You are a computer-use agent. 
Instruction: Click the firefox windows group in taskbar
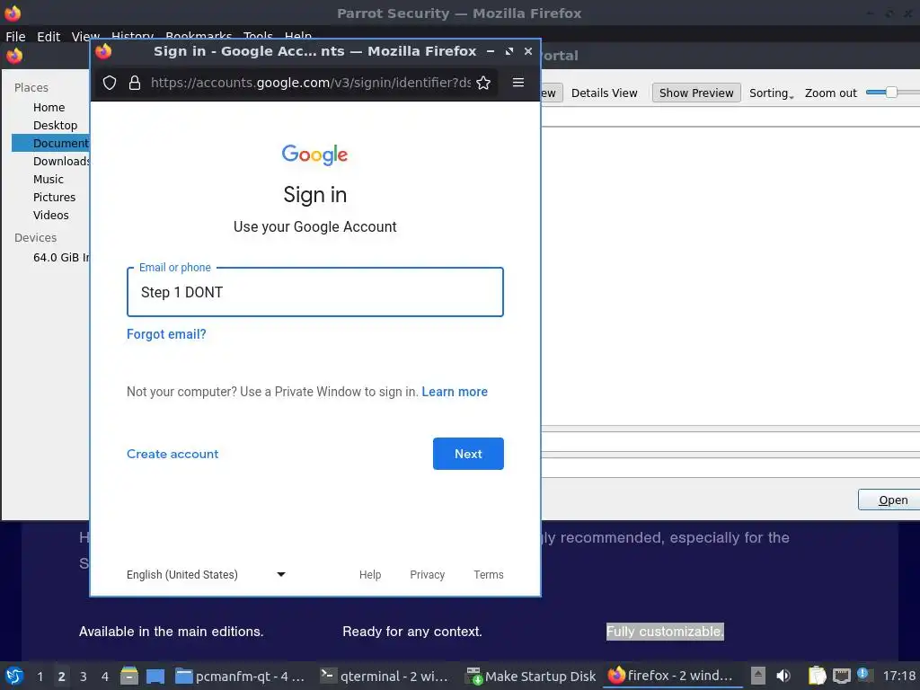pyautogui.click(x=670, y=676)
